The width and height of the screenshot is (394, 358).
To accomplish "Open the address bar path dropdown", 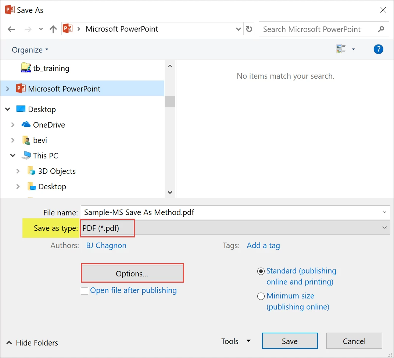I will (x=239, y=29).
